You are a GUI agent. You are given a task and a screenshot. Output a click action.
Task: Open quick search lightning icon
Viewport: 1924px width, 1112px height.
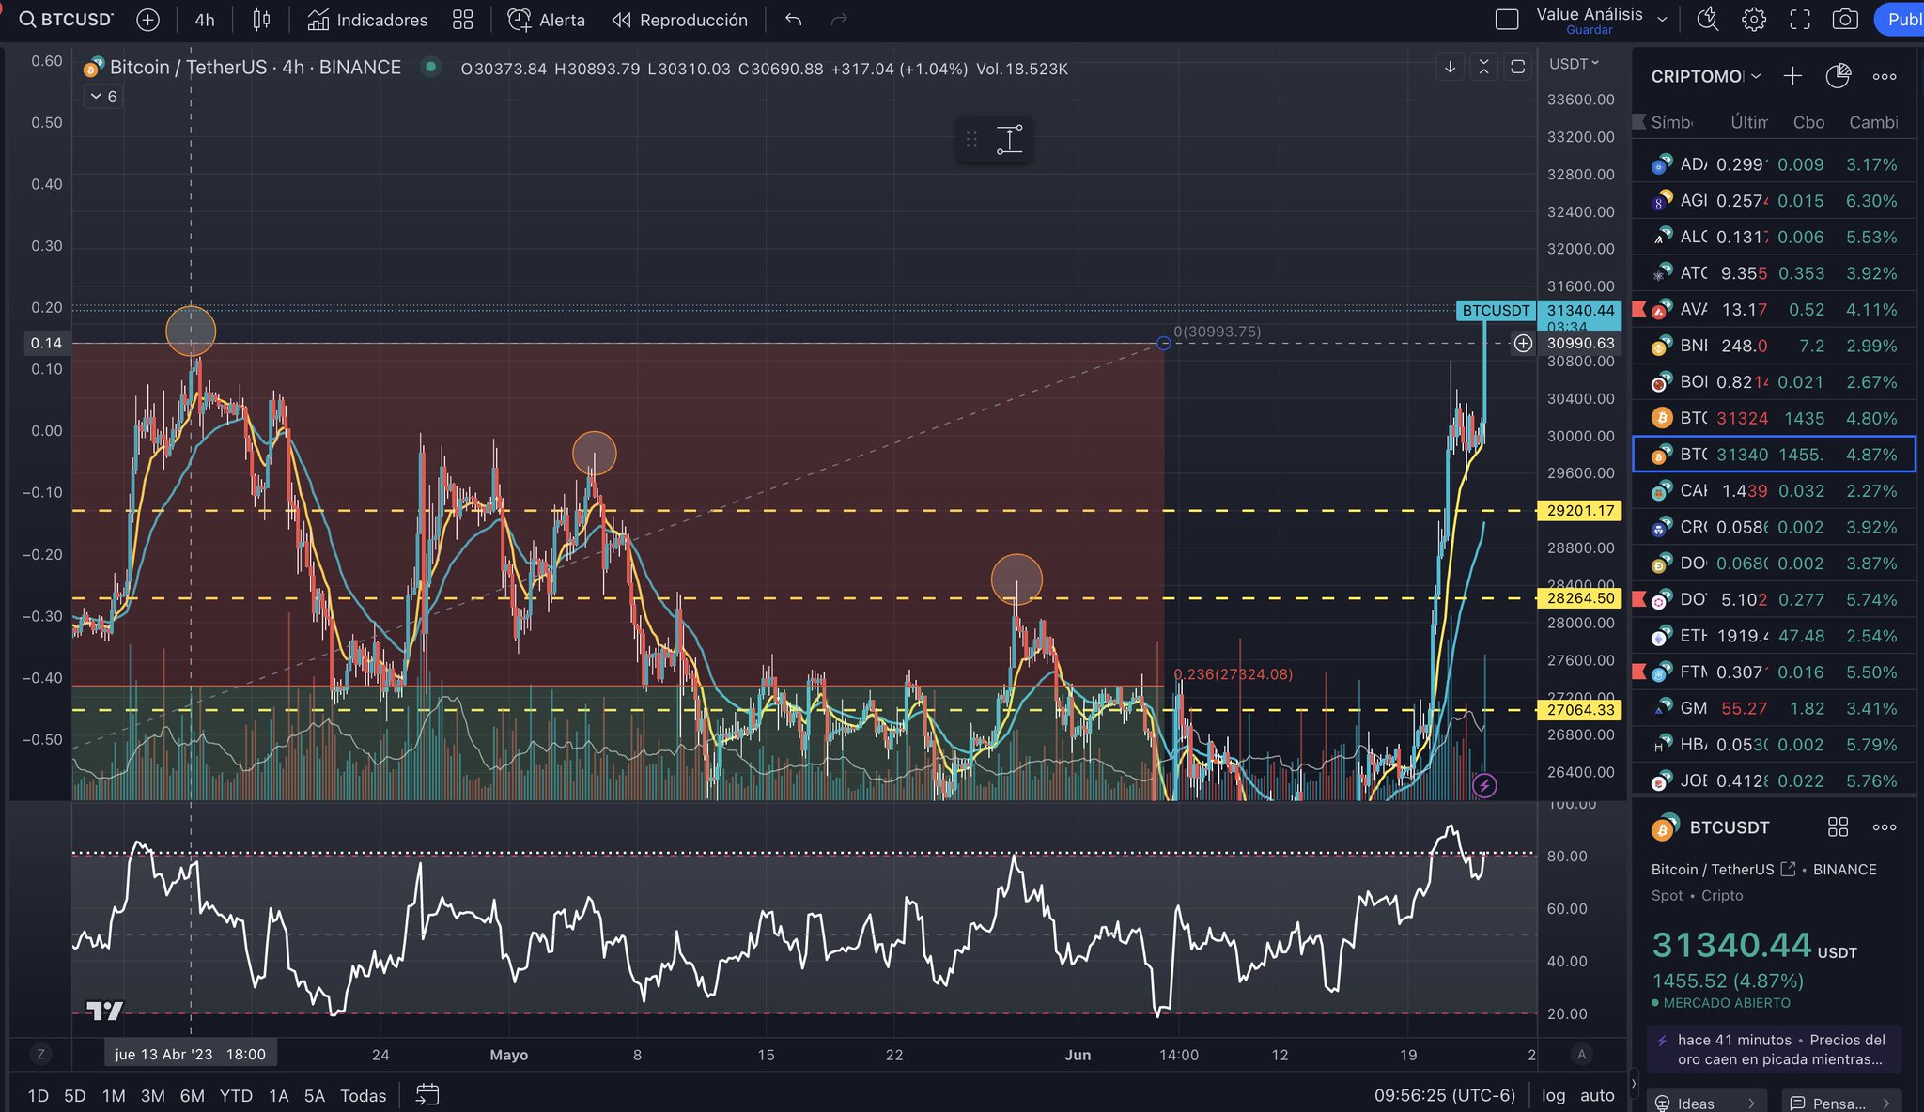(x=1708, y=20)
